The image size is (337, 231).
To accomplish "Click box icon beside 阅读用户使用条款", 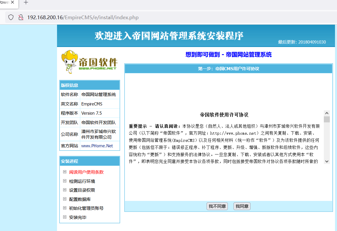I will [x=64, y=172].
